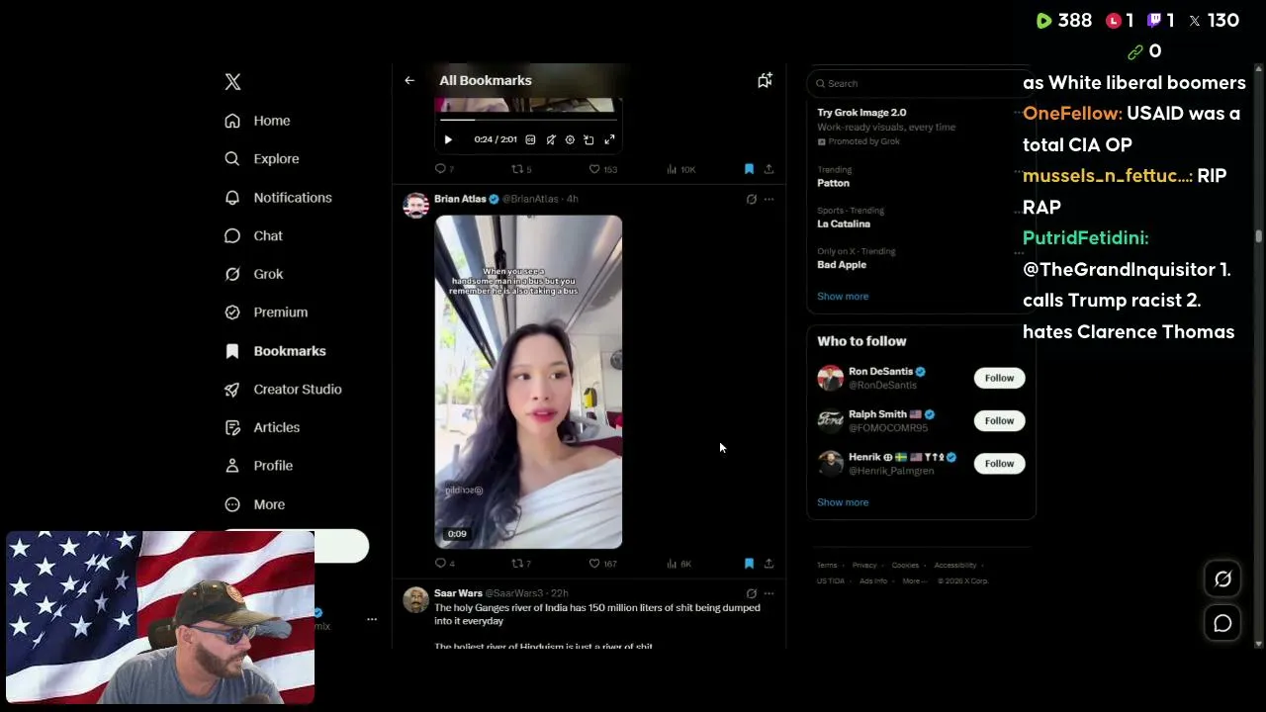The height and width of the screenshot is (712, 1266).
Task: Toggle mute on the top video
Action: point(551,139)
